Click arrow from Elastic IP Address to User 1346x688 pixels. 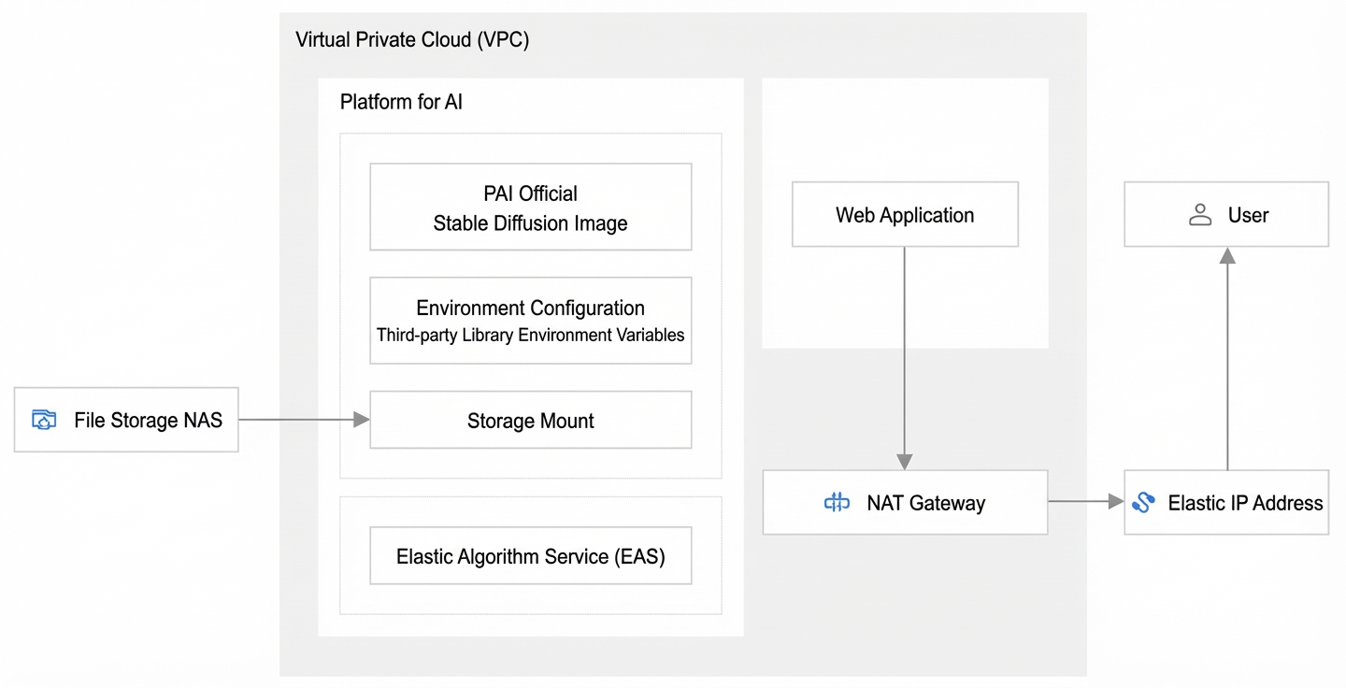[x=1227, y=358]
